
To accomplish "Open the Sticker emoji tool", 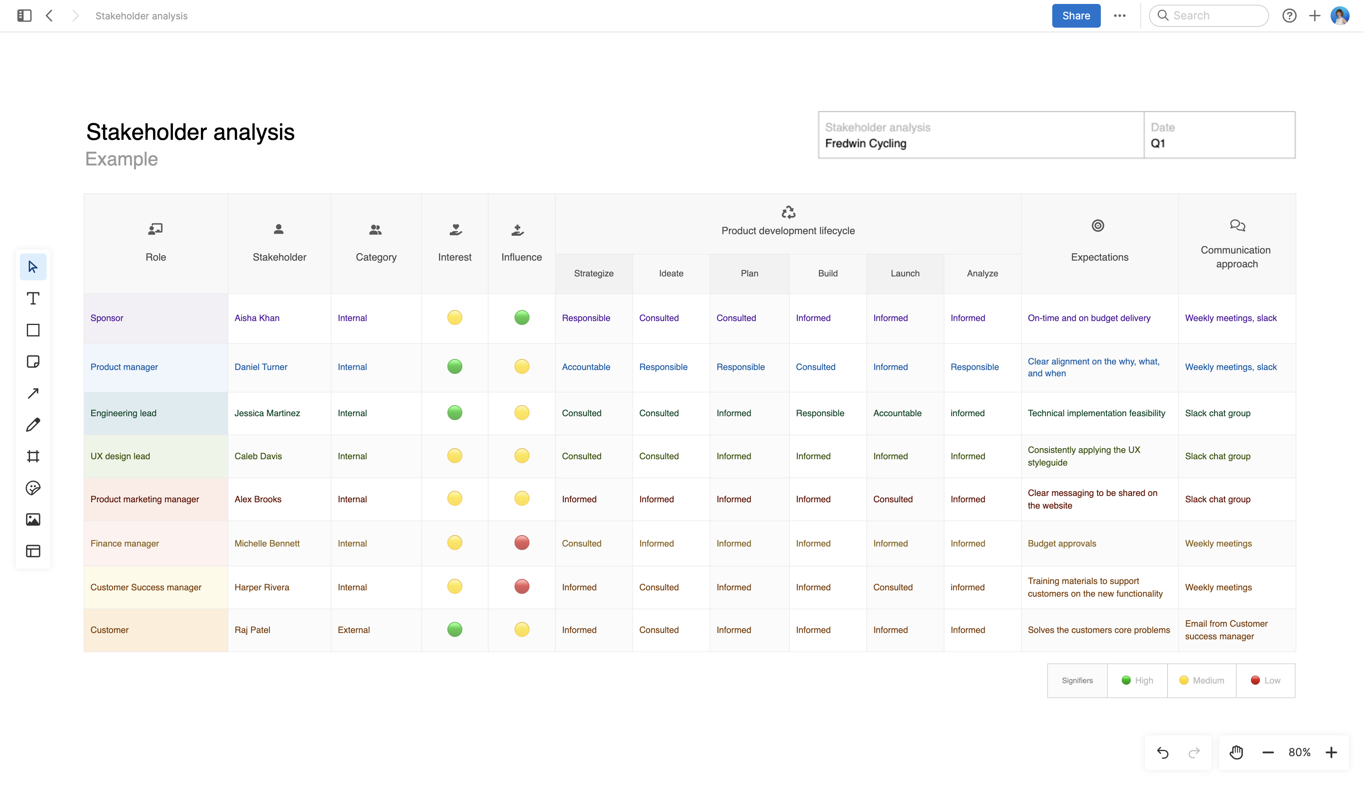I will (33, 488).
